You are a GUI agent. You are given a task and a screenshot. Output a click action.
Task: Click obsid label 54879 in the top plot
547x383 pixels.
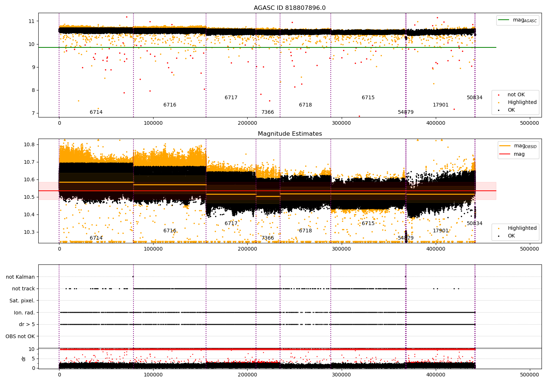(406, 112)
